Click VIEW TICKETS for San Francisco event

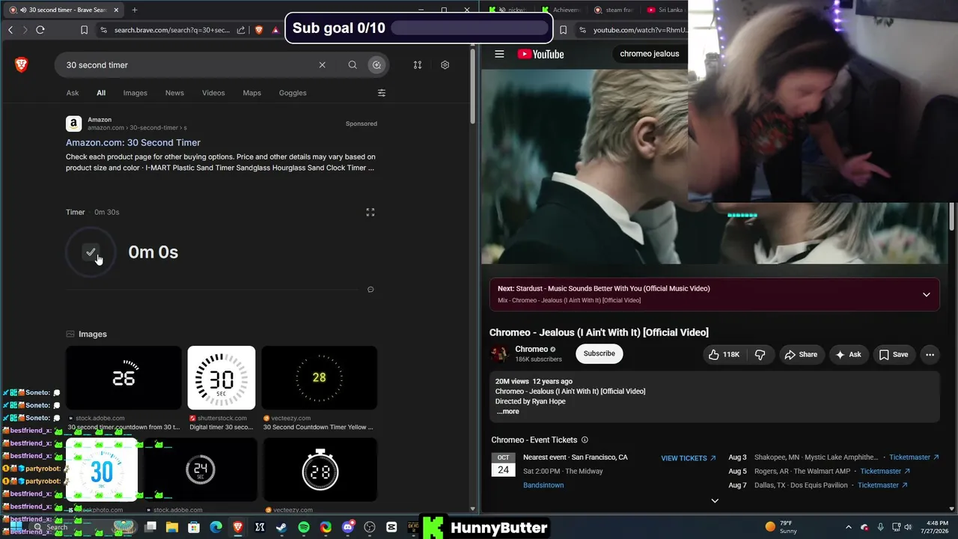pyautogui.click(x=689, y=458)
